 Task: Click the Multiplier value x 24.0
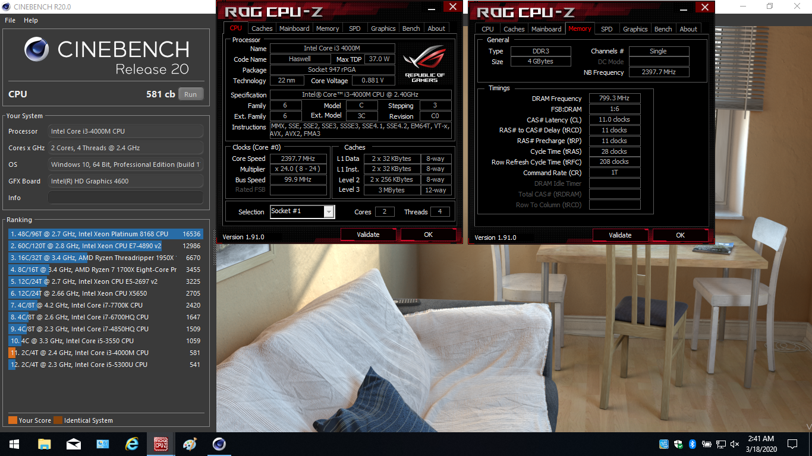[298, 169]
